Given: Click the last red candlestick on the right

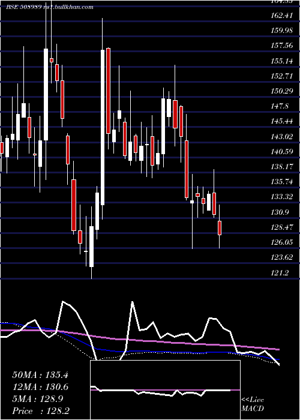Looking at the screenshot, I should (220, 228).
